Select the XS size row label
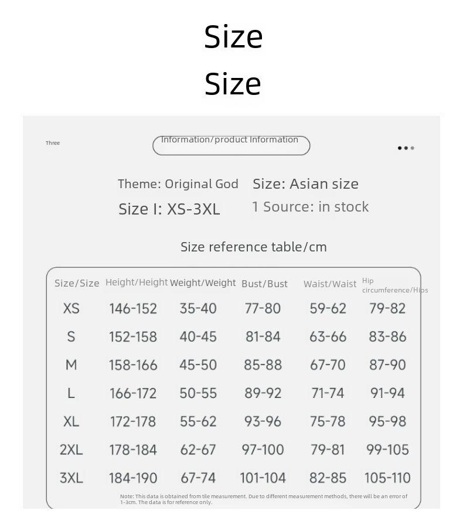 (72, 308)
